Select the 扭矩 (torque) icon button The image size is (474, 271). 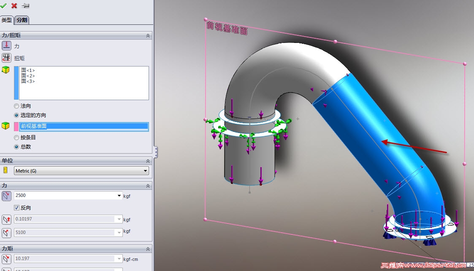[x=6, y=58]
